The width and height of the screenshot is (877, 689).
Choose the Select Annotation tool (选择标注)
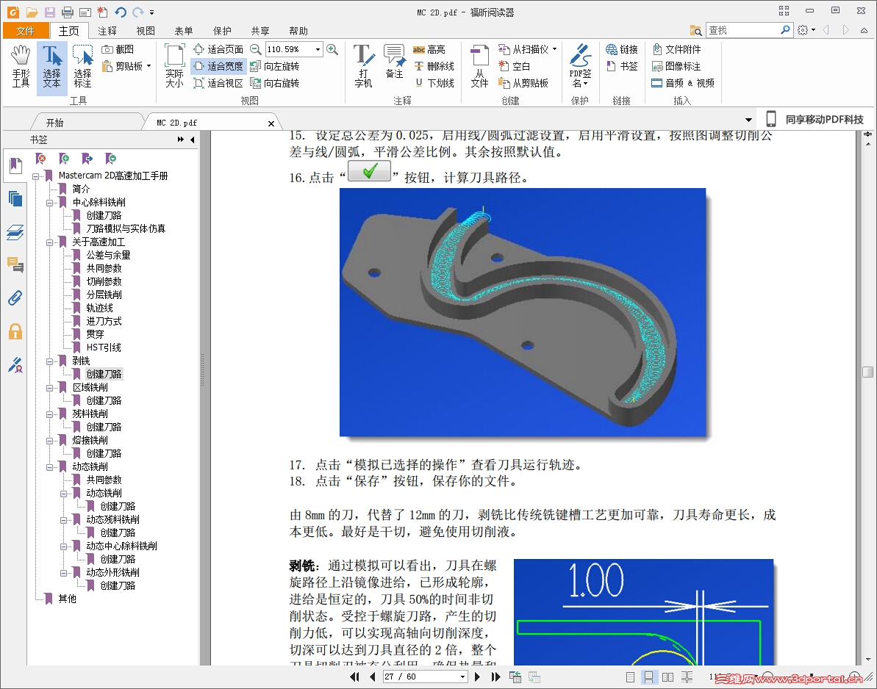(x=82, y=67)
